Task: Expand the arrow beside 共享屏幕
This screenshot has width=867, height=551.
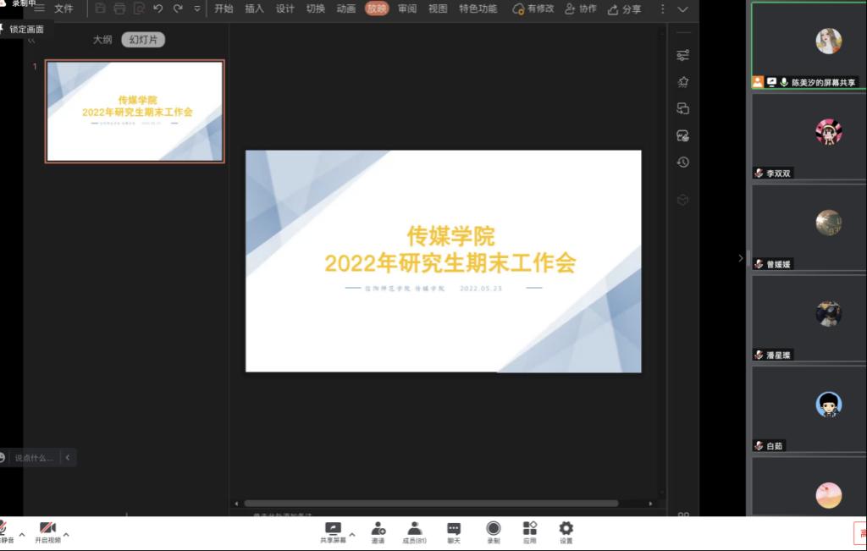Action: pyautogui.click(x=352, y=534)
